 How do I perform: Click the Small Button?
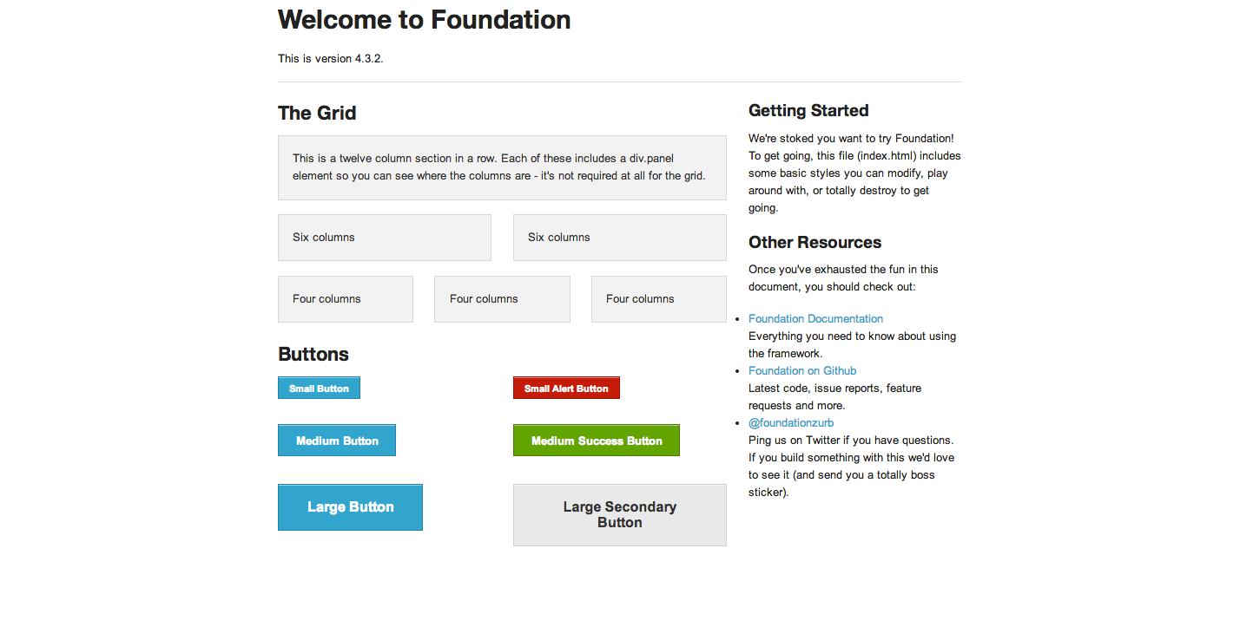[319, 388]
